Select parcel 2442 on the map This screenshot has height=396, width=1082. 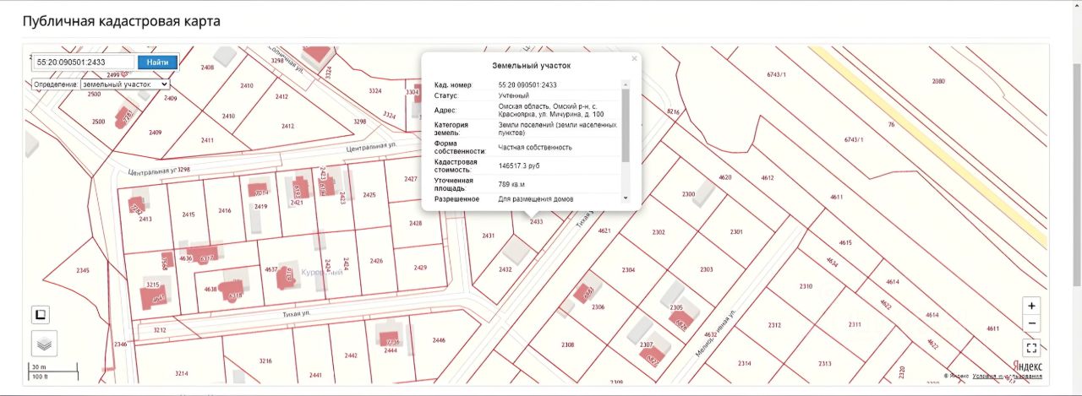click(x=350, y=356)
